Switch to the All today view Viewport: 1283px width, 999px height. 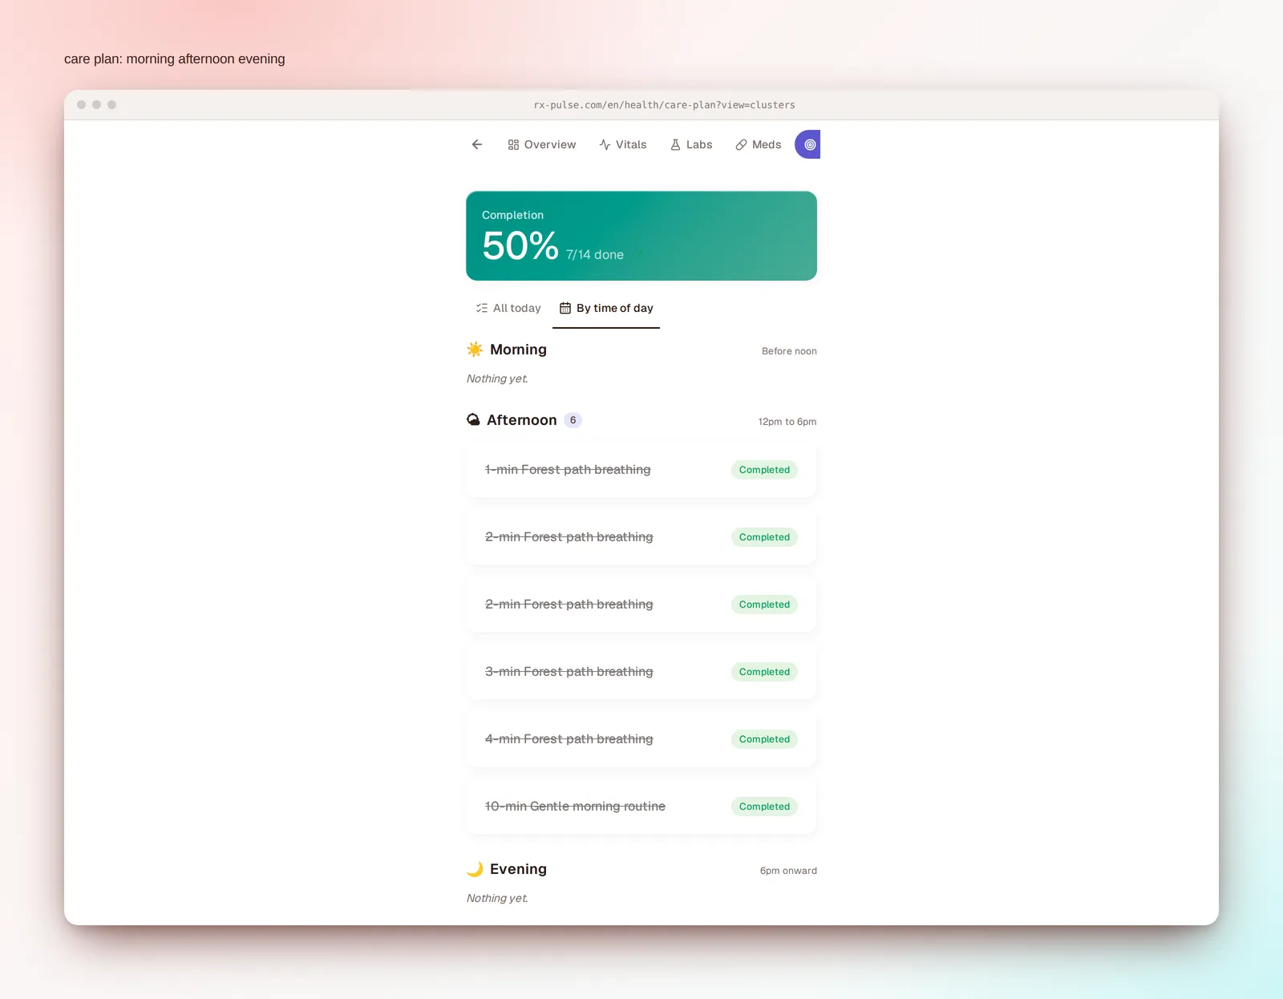point(508,308)
